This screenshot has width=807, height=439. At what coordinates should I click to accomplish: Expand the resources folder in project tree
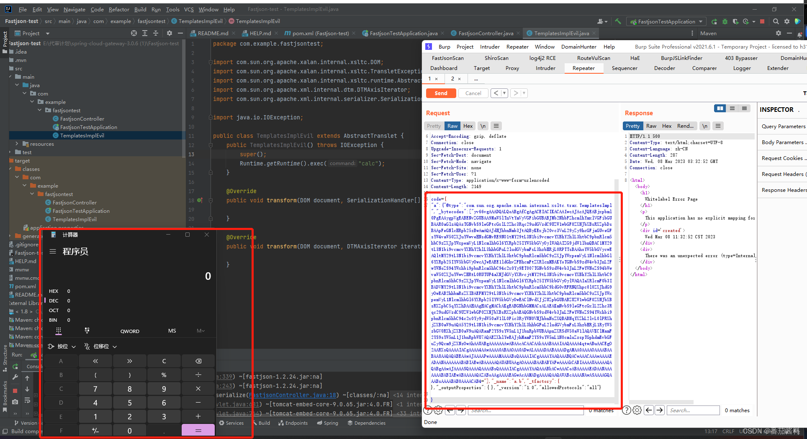pos(17,144)
